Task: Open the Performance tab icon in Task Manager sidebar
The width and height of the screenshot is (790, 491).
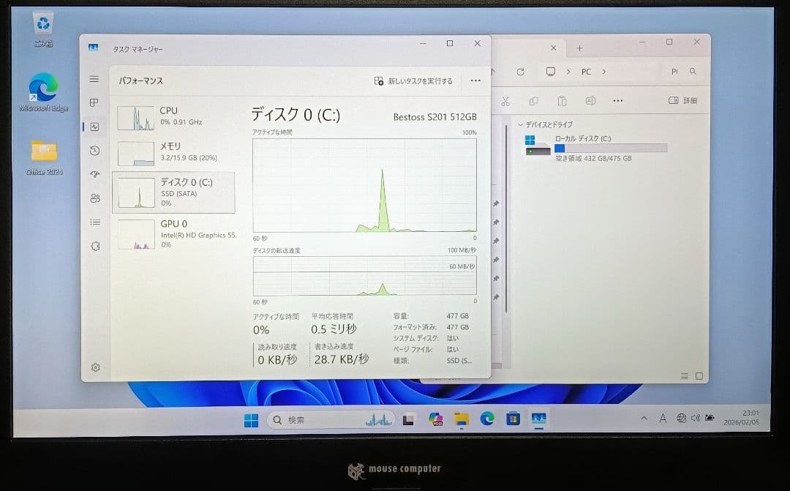Action: tap(95, 127)
